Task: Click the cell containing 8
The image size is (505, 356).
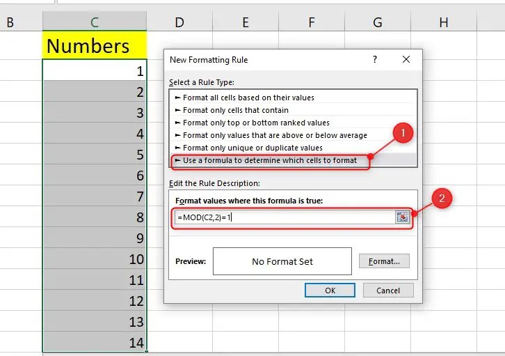Action: click(x=95, y=217)
